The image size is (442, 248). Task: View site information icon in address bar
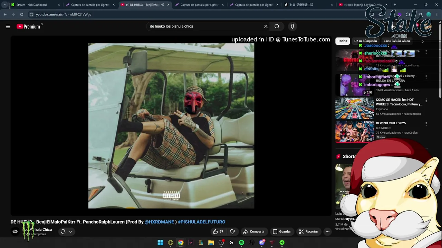click(31, 14)
